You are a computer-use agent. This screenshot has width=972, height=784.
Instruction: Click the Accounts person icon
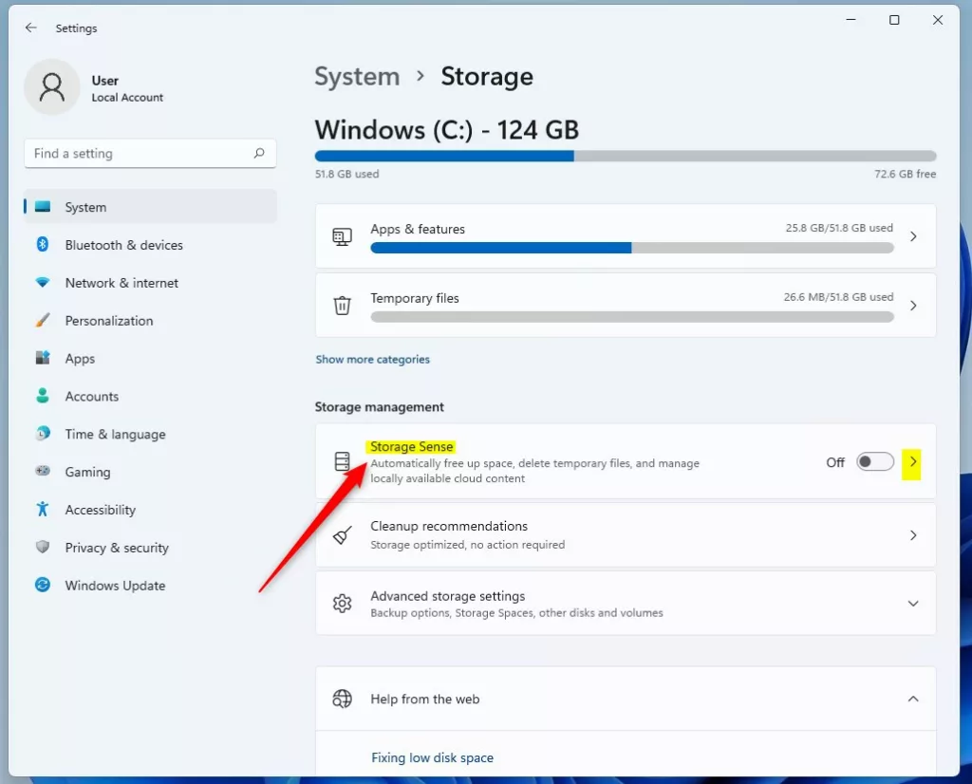(42, 396)
